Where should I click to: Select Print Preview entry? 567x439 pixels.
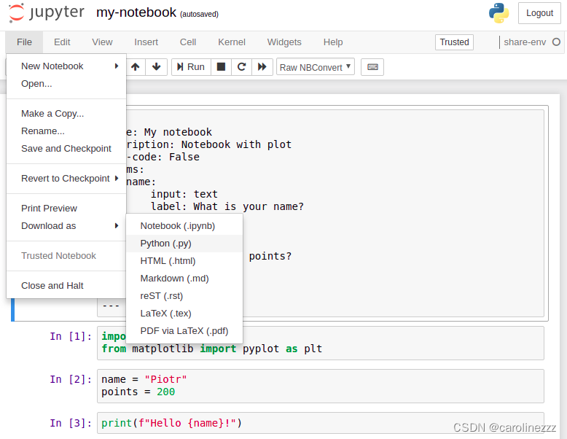66,209
